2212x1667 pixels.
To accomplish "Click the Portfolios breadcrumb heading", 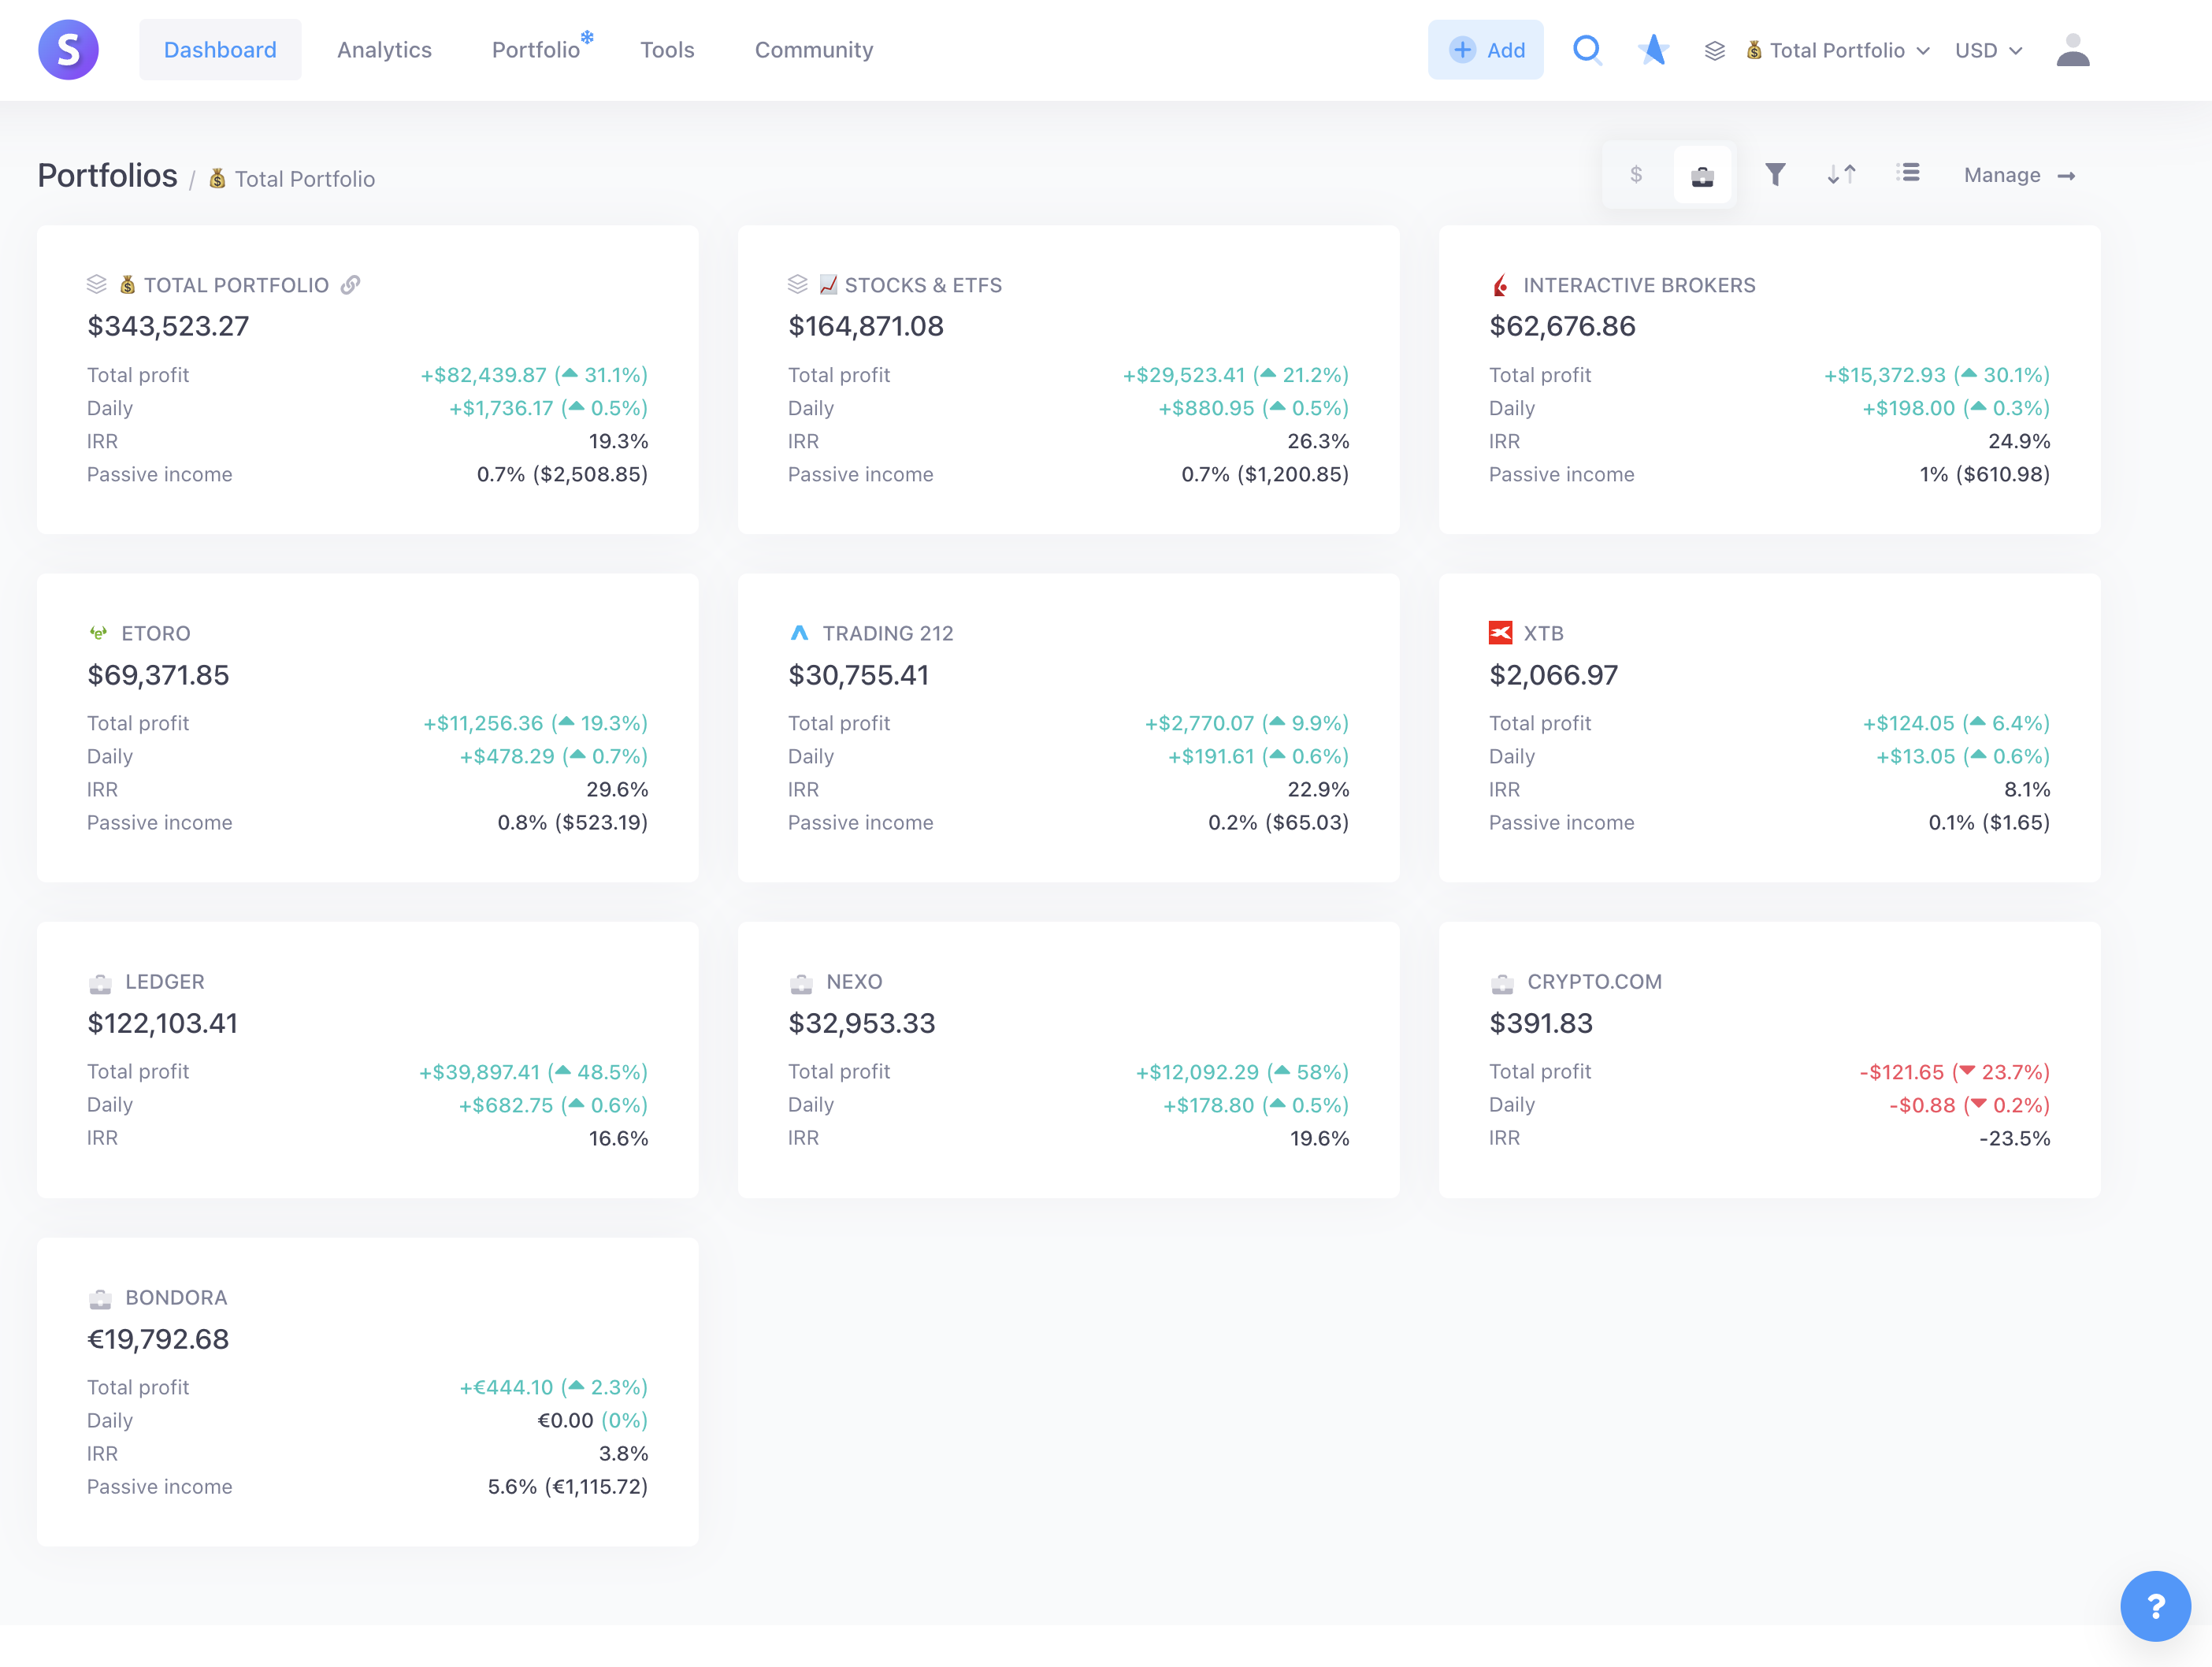I will [107, 176].
